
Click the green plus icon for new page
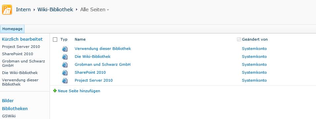55,91
